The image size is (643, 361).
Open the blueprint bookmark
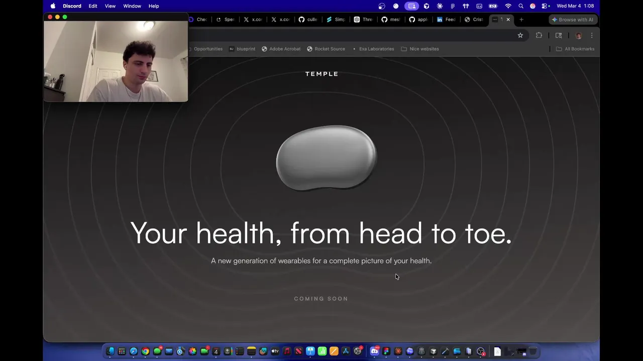[242, 49]
